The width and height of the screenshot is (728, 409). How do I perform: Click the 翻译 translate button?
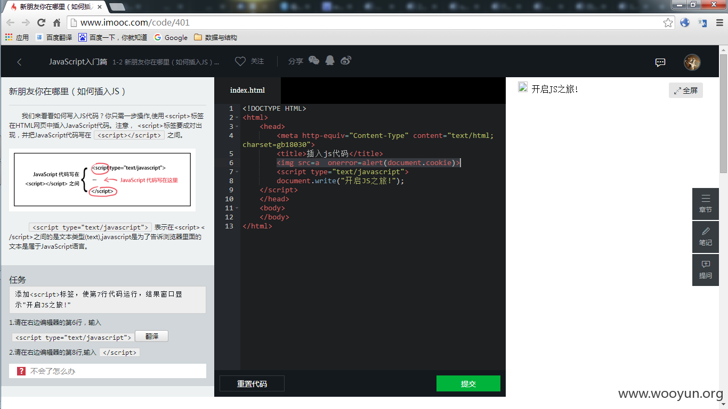(x=151, y=336)
